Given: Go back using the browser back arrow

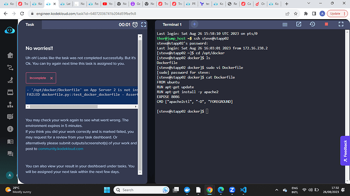Looking at the screenshot, I should point(6,14).
